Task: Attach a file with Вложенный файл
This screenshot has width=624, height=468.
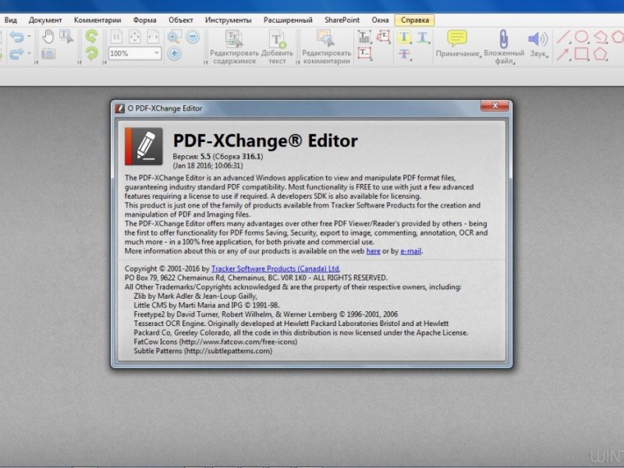Action: [x=504, y=47]
